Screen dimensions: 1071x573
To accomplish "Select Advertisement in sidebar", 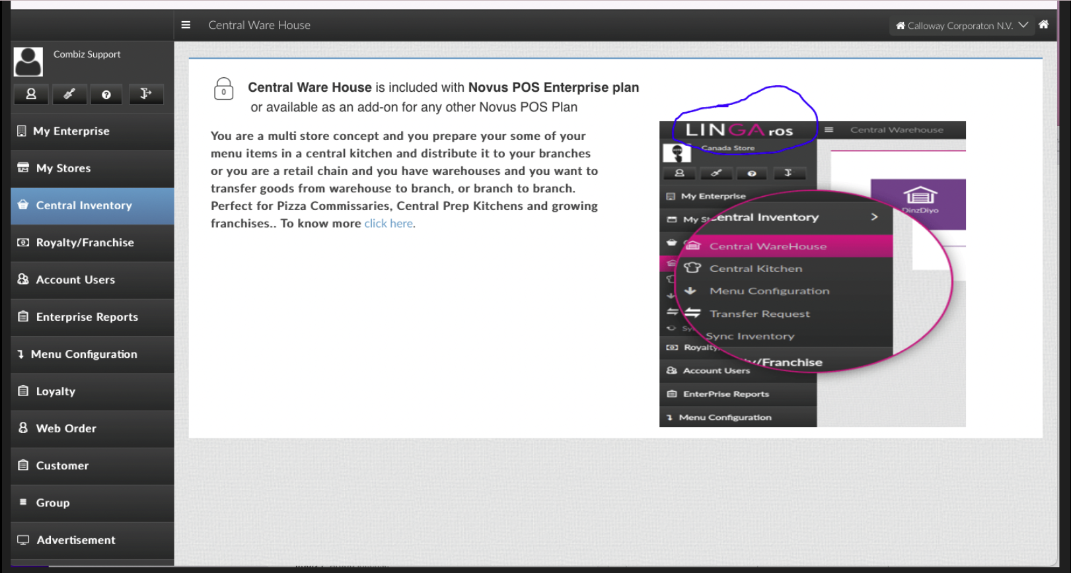I will tap(92, 541).
